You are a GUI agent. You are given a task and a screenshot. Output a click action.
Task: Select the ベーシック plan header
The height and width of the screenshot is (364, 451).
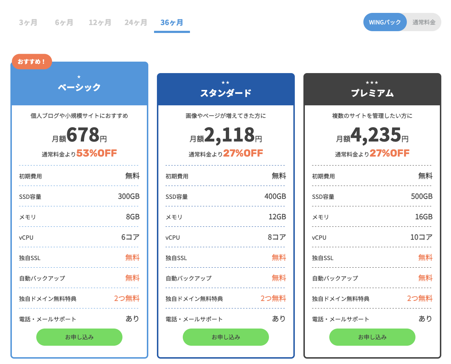(79, 84)
